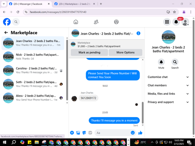
Task: Mute this chat with bell icon
Action: pos(161,62)
